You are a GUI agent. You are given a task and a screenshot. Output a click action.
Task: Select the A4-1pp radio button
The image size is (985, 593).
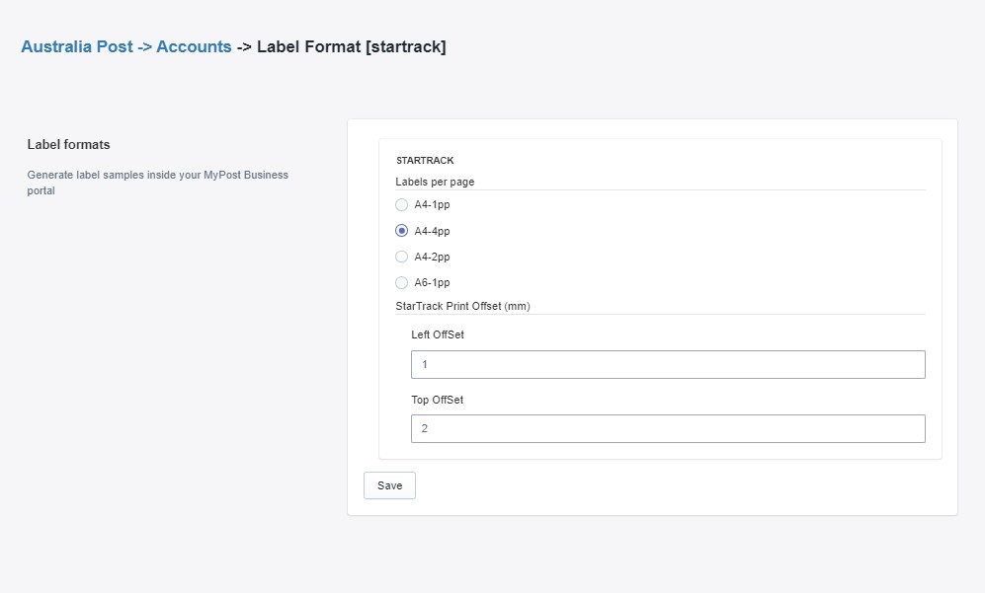[x=401, y=204]
